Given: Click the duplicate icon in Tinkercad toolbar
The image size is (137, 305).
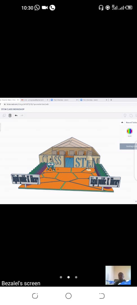Looking at the screenshot, I should point(4,116).
